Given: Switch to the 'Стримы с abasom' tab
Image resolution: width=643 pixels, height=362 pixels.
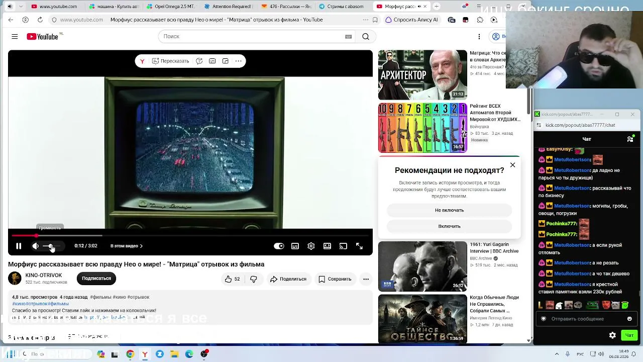Looking at the screenshot, I should click(345, 7).
